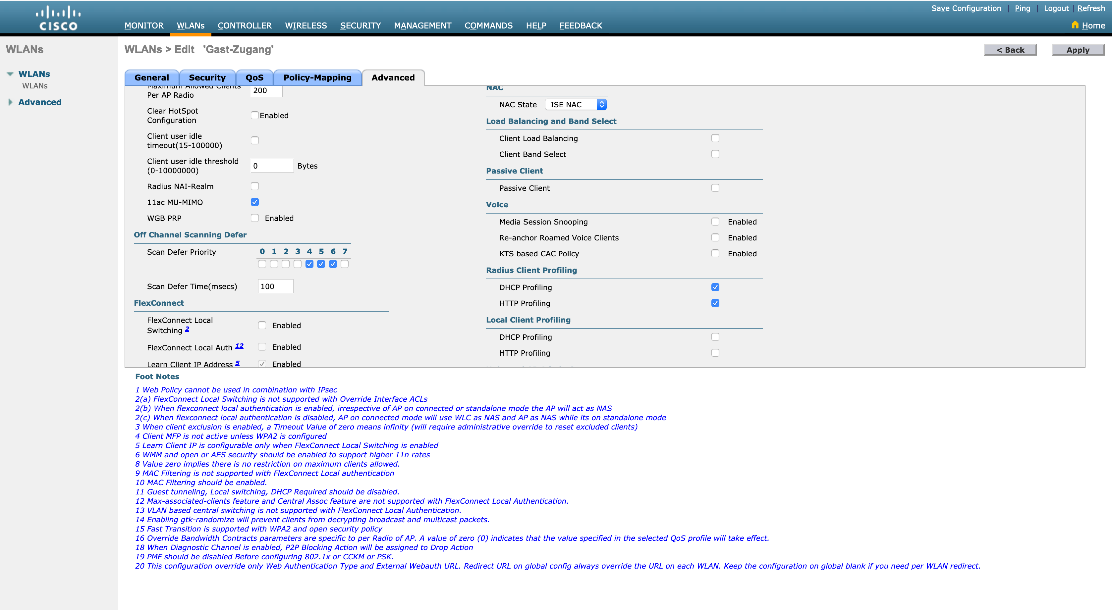This screenshot has width=1112, height=610.
Task: Click the Cisco logo
Action: (58, 18)
